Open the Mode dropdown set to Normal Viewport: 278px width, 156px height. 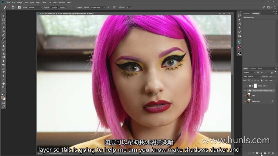[x=35, y=8]
